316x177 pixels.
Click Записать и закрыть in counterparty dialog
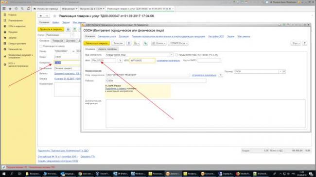[97, 43]
